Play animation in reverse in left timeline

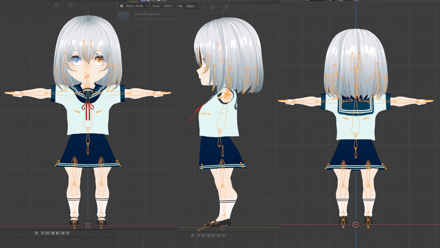[53, 233]
